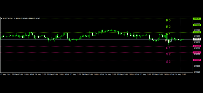Click the R 3 resistance label
203x93 pixels.
[x=168, y=20]
